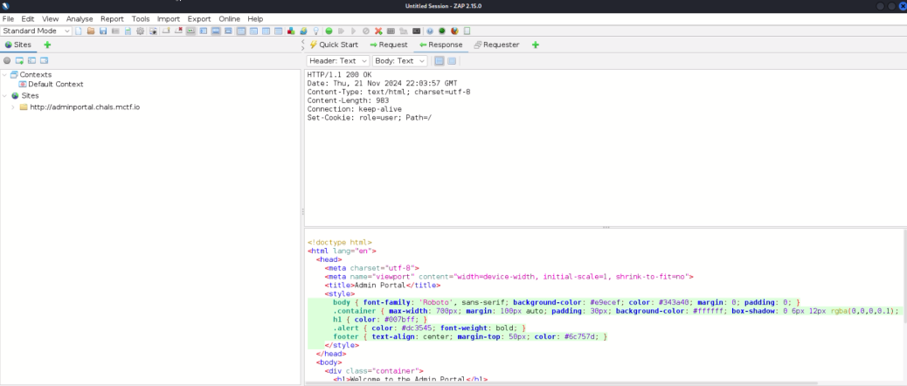Image resolution: width=907 pixels, height=386 pixels.
Task: Click the Export Context icon in Sites panel
Action: pyautogui.click(x=44, y=60)
